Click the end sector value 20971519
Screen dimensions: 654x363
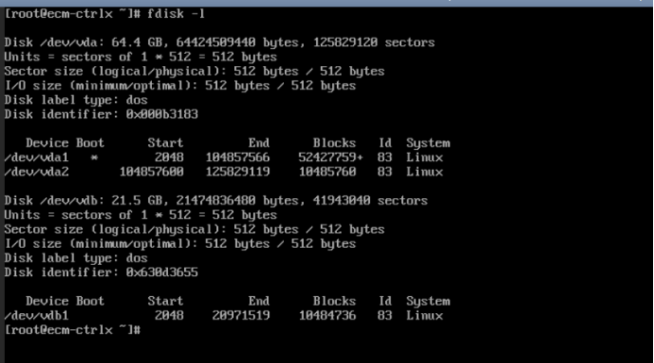tap(241, 316)
